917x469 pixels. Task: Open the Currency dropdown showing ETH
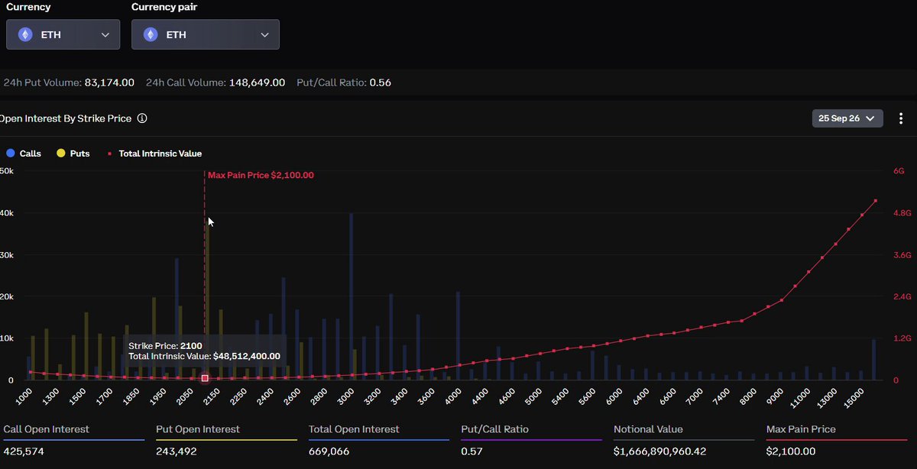pyautogui.click(x=63, y=34)
